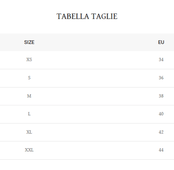Click the M size cell
Viewport: 174px width, 170px height.
pos(29,96)
